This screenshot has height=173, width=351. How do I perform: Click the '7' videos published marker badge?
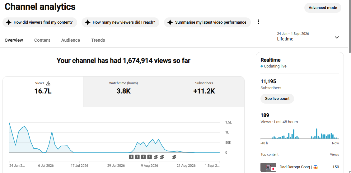pyautogui.click(x=137, y=157)
